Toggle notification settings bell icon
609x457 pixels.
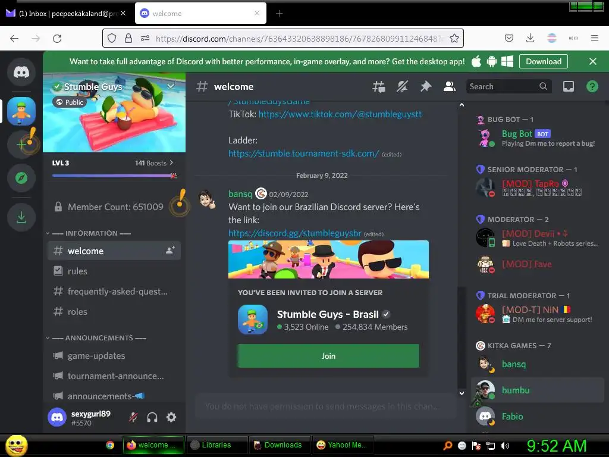click(402, 86)
